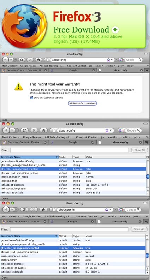Go forward in the middle window
150x280 pixels.
tap(13, 130)
